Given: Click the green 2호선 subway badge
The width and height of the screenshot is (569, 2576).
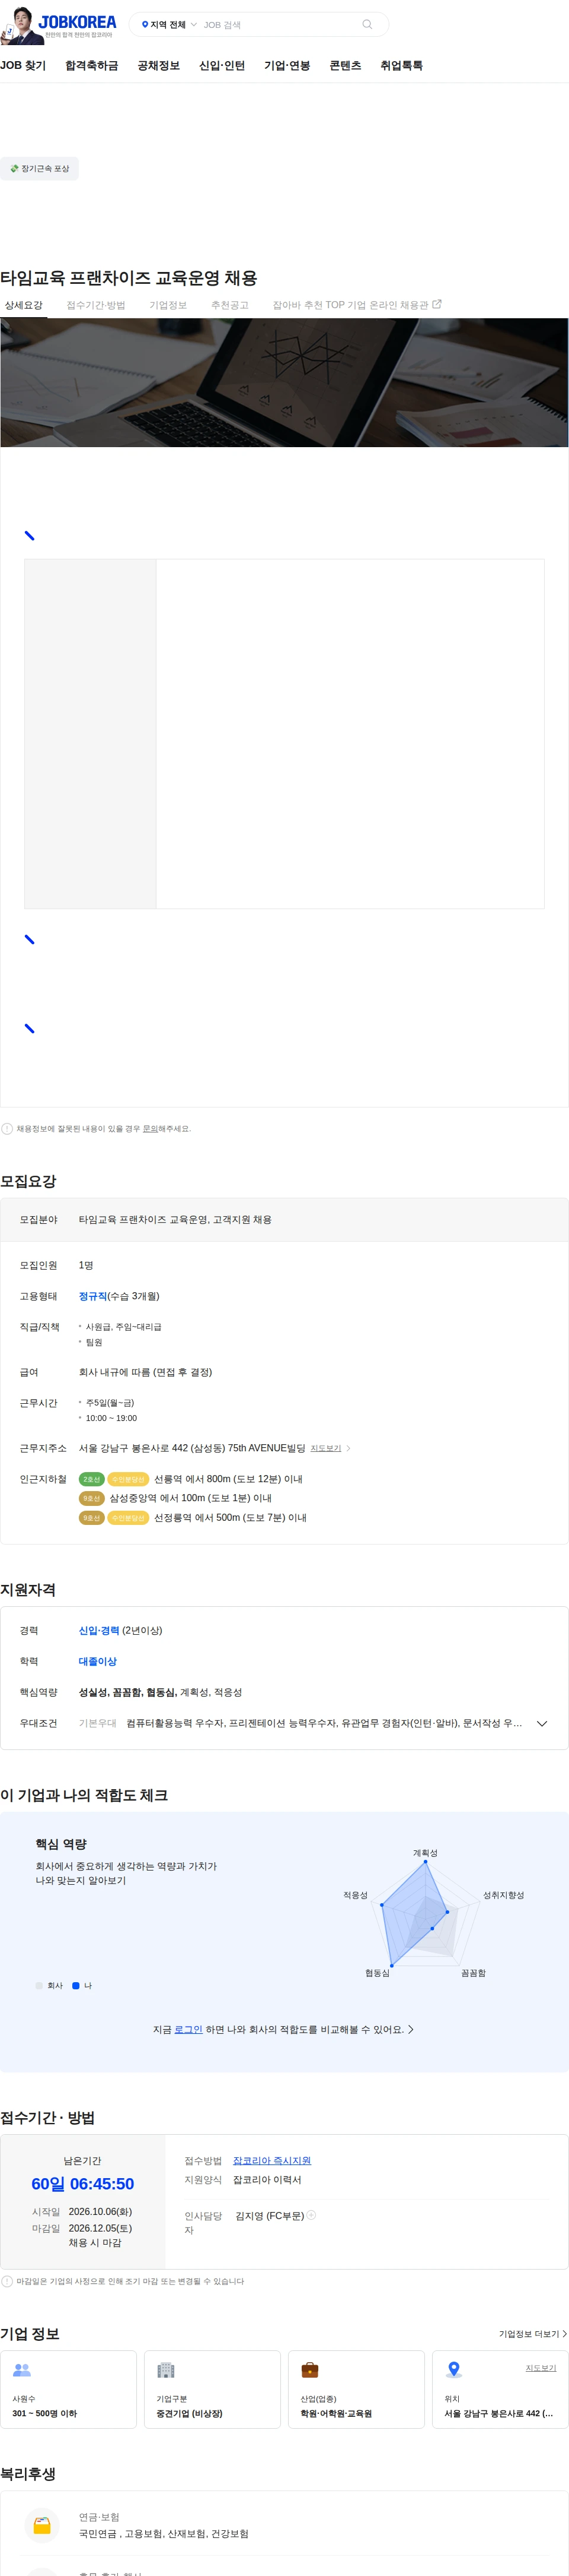Looking at the screenshot, I should coord(91,1479).
